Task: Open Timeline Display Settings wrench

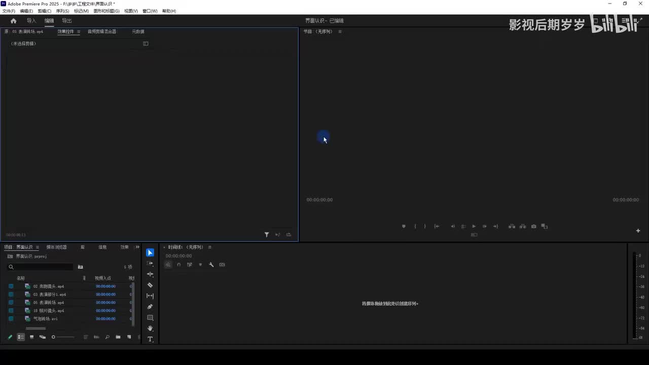Action: click(211, 265)
